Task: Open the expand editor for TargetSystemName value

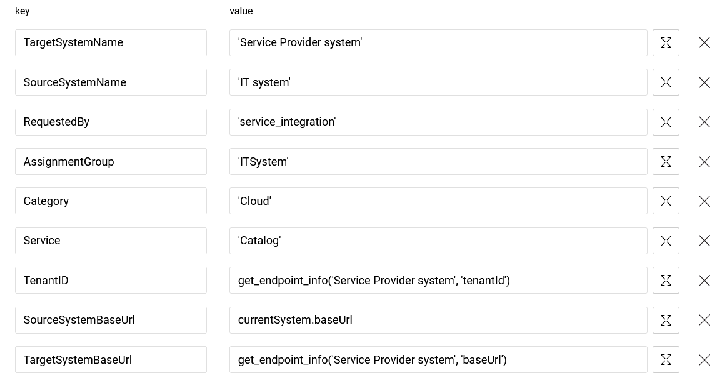Action: pyautogui.click(x=666, y=42)
